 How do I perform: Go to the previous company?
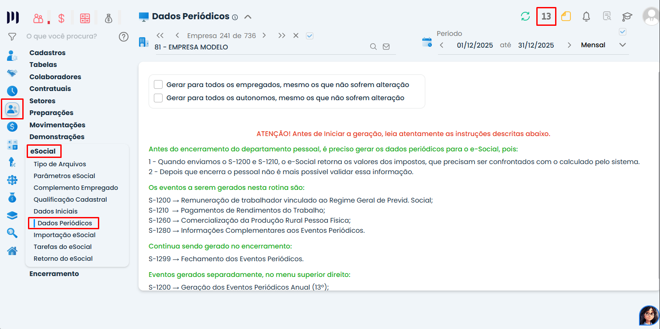tap(177, 35)
